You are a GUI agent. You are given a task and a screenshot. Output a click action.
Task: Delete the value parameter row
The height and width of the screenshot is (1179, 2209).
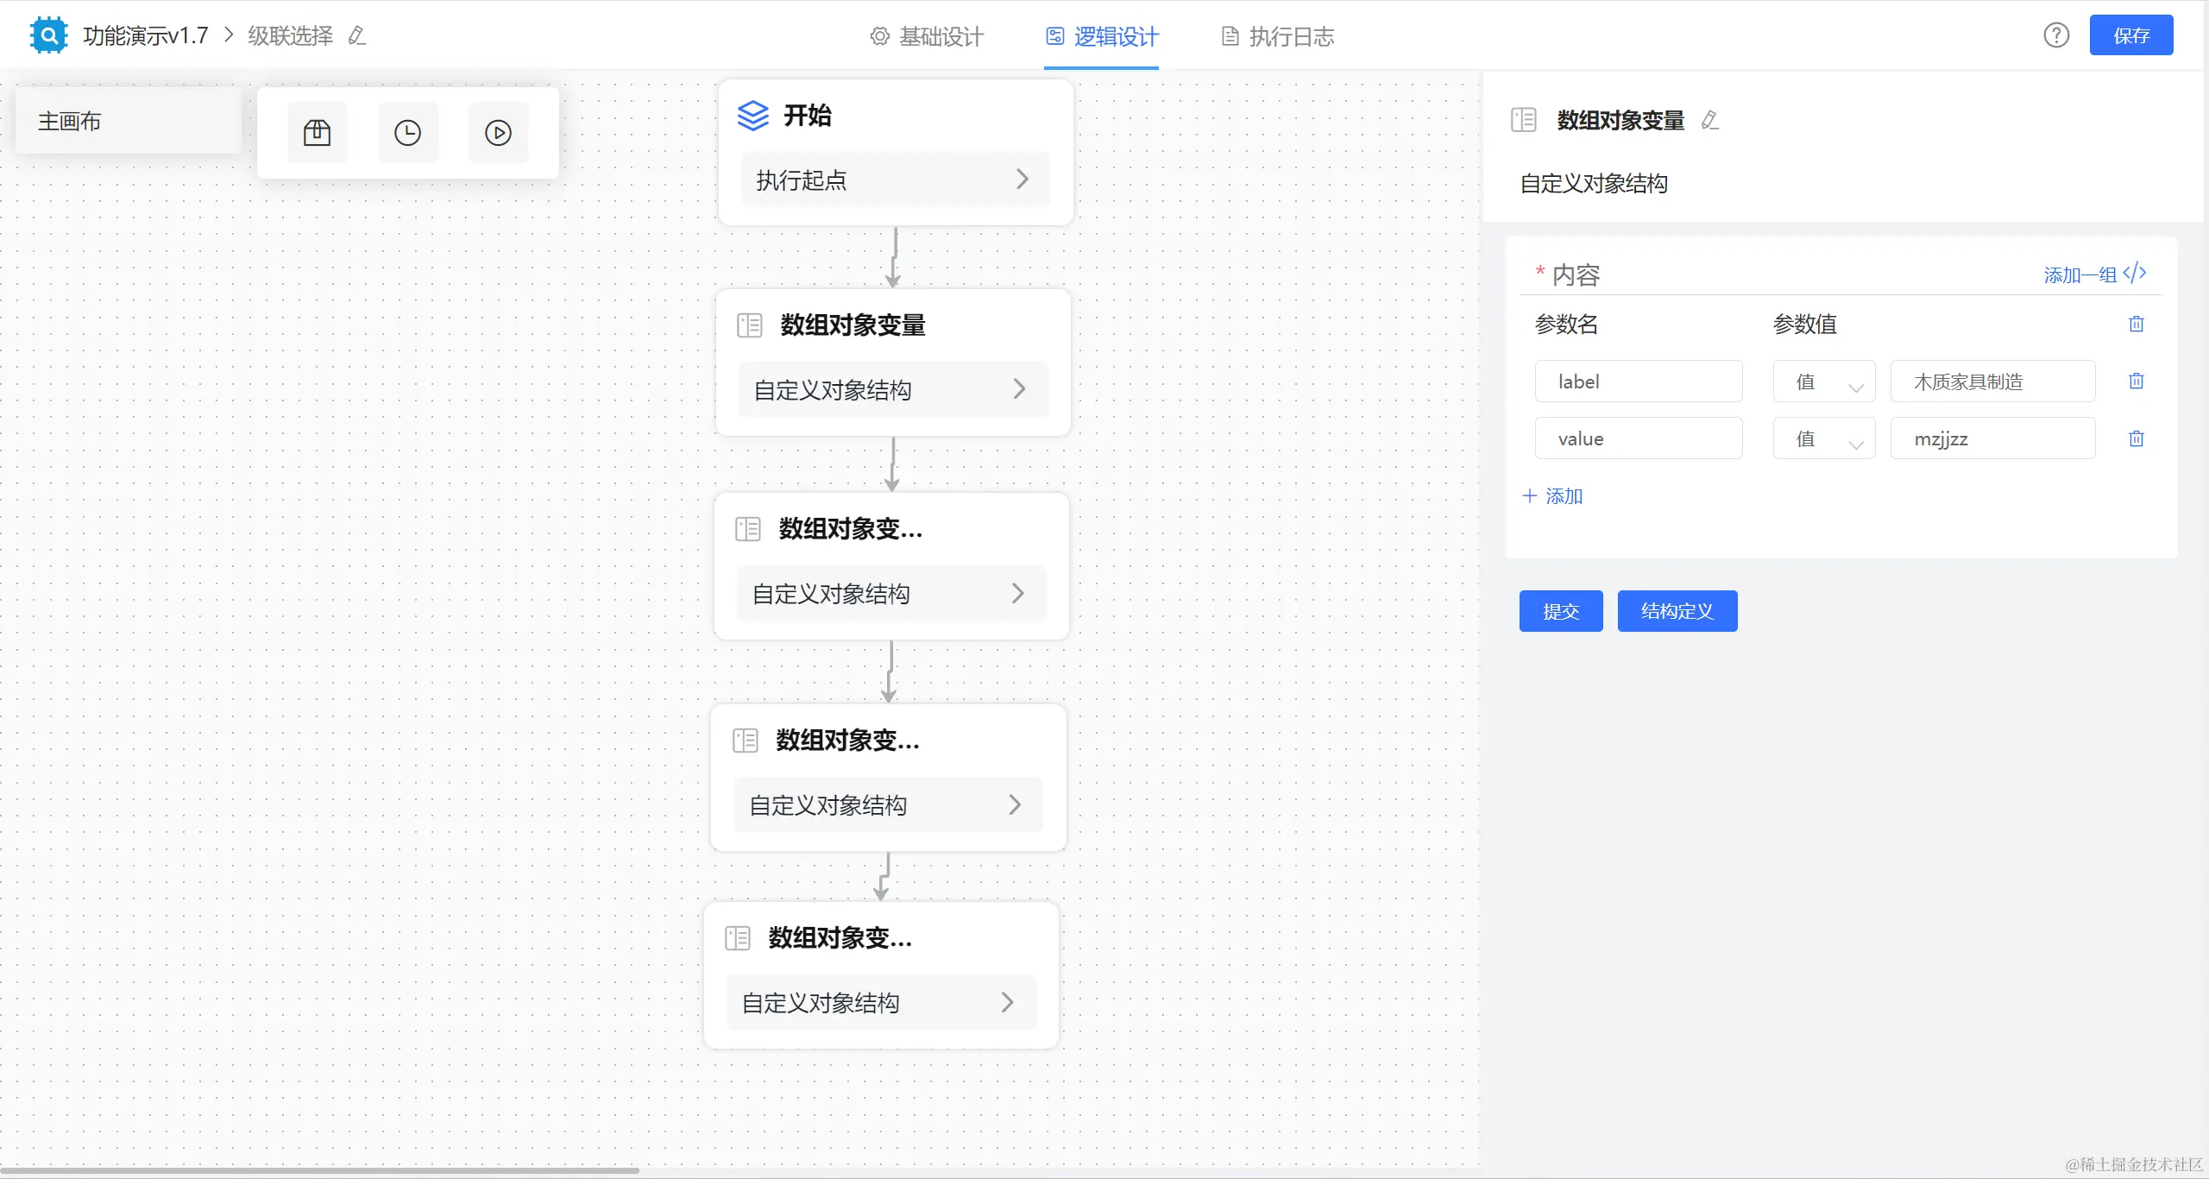tap(2136, 438)
